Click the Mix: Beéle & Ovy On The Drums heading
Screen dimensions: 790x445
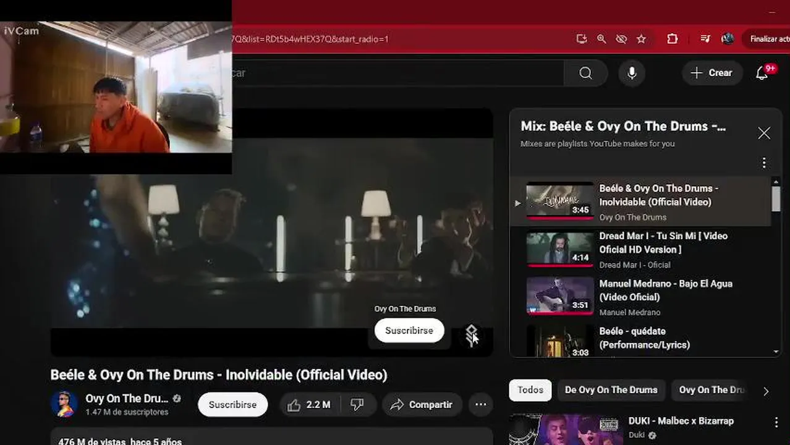click(x=623, y=126)
